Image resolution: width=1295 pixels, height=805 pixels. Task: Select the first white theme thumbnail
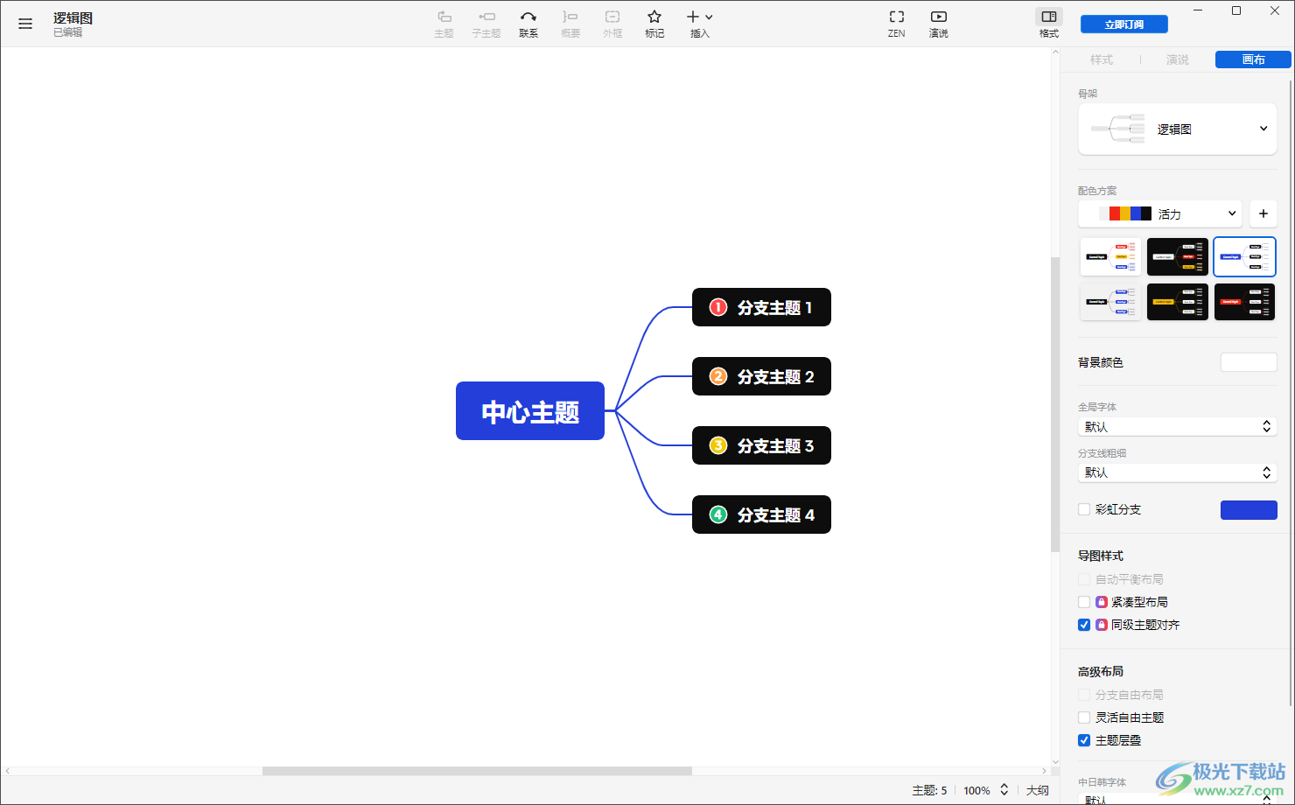(1110, 256)
